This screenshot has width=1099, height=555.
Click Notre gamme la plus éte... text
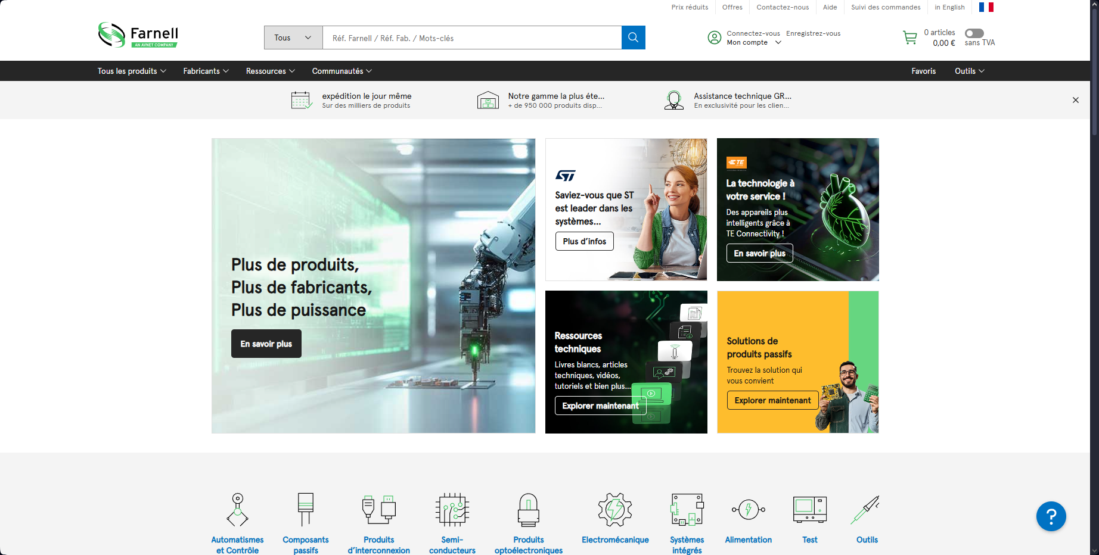point(556,96)
